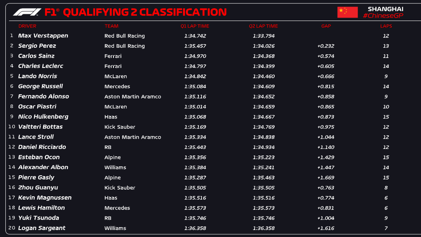
Task: Click Sergio Perez's Q2 lap time
Action: coord(264,46)
